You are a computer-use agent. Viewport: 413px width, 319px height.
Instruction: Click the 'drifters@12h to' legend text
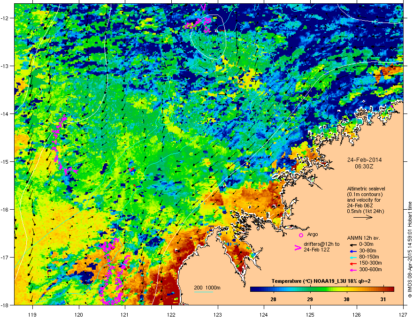(321, 244)
